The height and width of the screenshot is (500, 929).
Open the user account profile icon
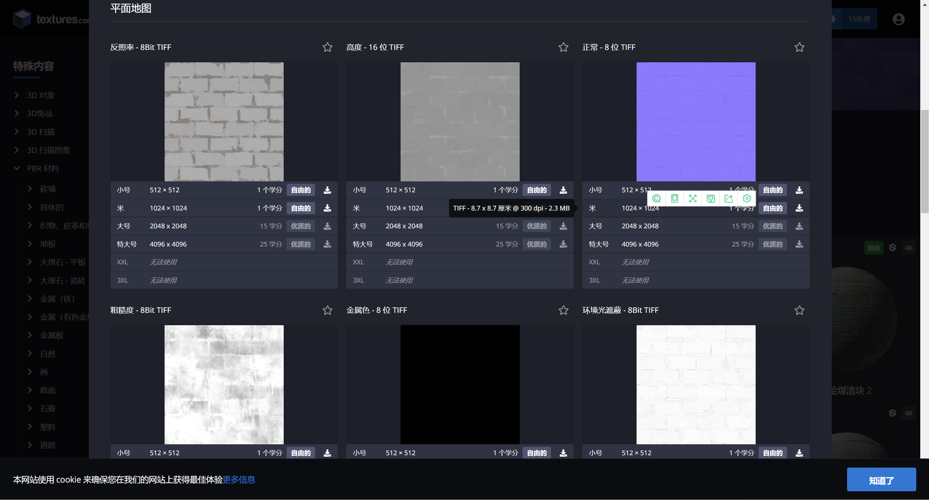point(898,19)
